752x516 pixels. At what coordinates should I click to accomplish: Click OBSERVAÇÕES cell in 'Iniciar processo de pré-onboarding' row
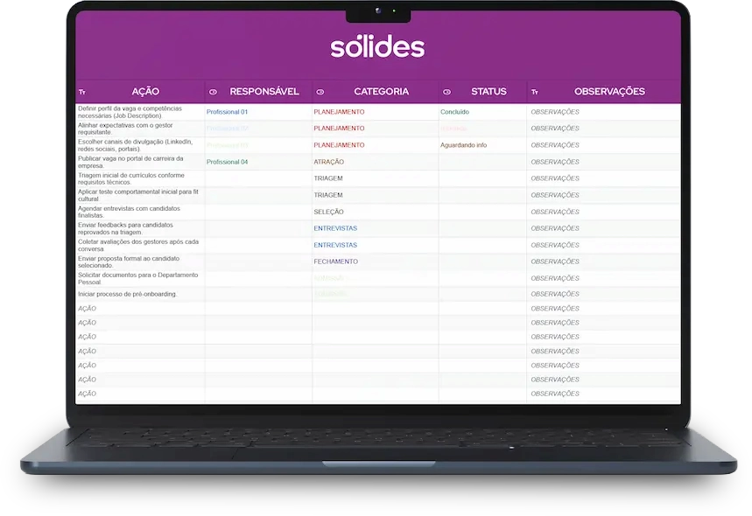point(603,294)
